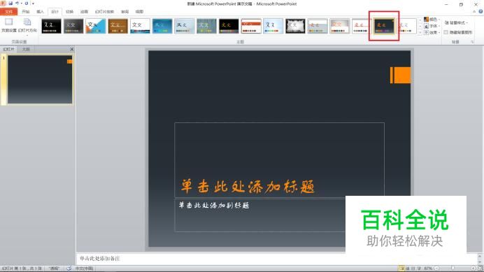Switch to the Slide Show (幻灯片放映) tab
The width and height of the screenshot is (484, 272).
pyautogui.click(x=104, y=12)
